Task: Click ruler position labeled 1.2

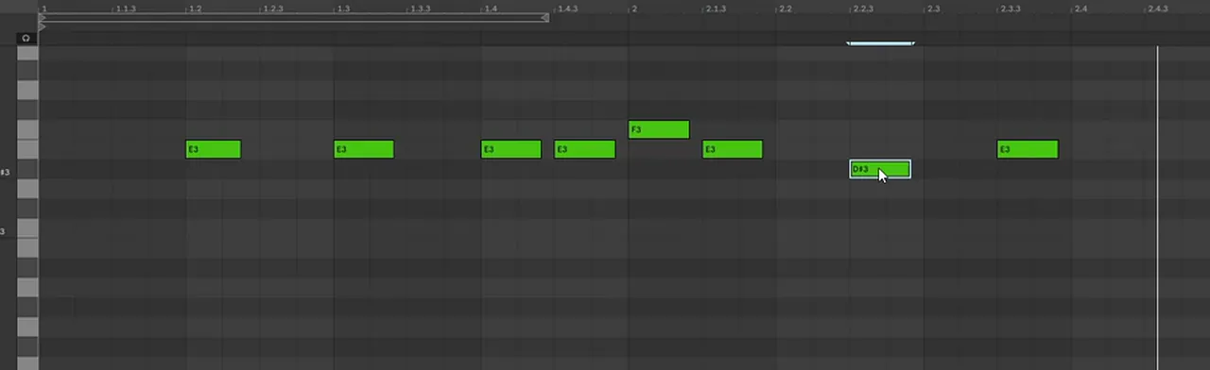Action: (195, 8)
